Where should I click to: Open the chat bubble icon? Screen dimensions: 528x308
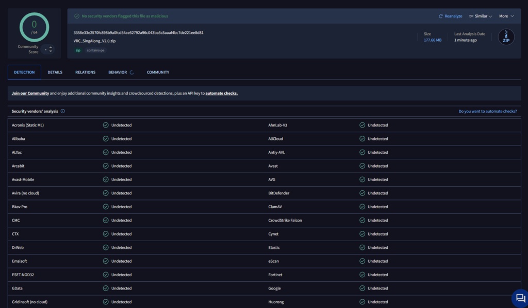click(x=520, y=298)
